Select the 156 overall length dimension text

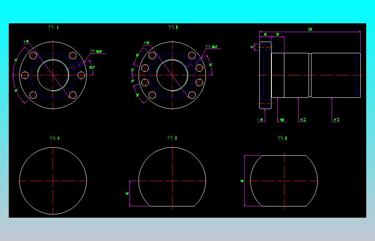point(310,29)
